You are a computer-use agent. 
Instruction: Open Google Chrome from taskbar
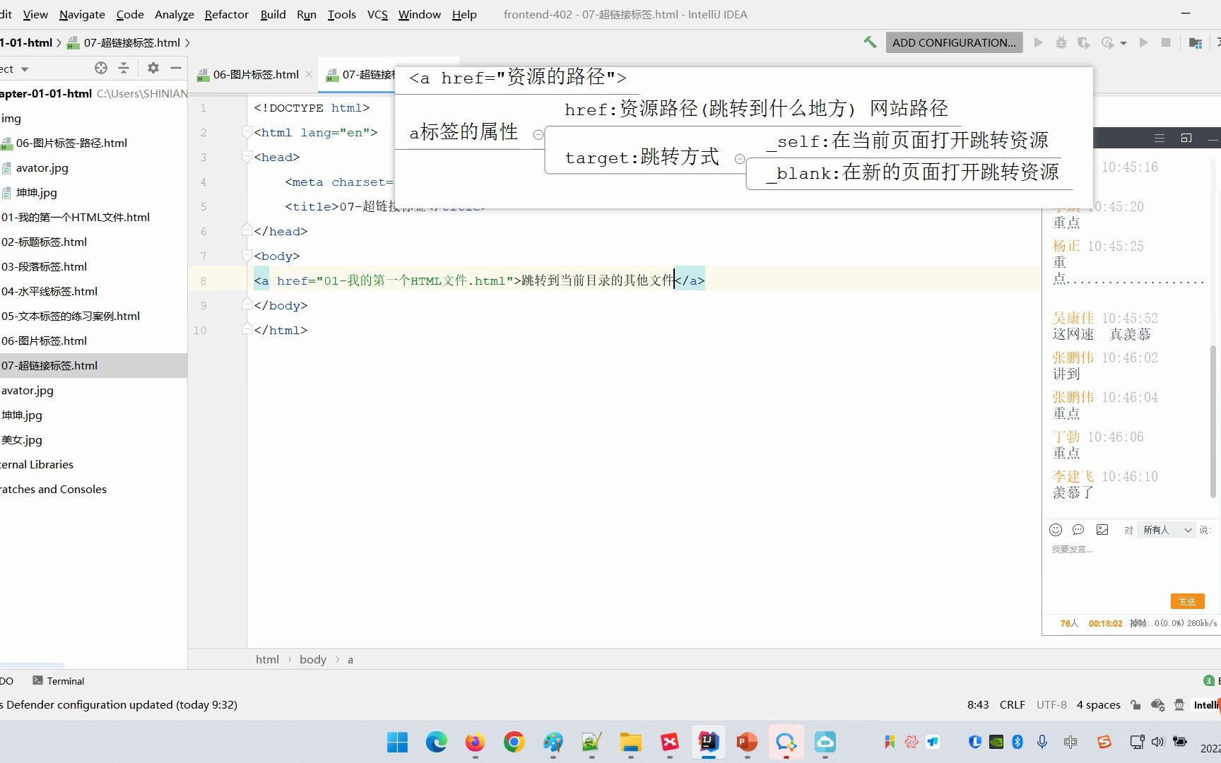514,742
